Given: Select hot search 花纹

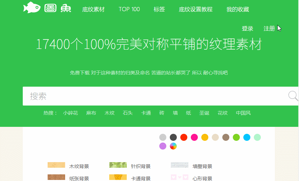Looking at the screenshot, I should tap(223, 113).
